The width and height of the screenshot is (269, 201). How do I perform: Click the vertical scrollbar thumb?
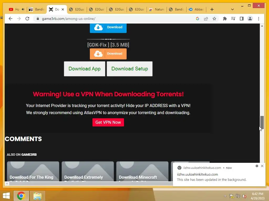pyautogui.click(x=262, y=122)
